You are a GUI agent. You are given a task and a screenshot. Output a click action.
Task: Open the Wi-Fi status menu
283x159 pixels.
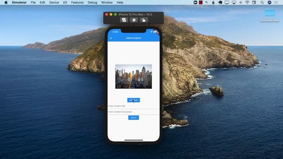tap(247, 3)
